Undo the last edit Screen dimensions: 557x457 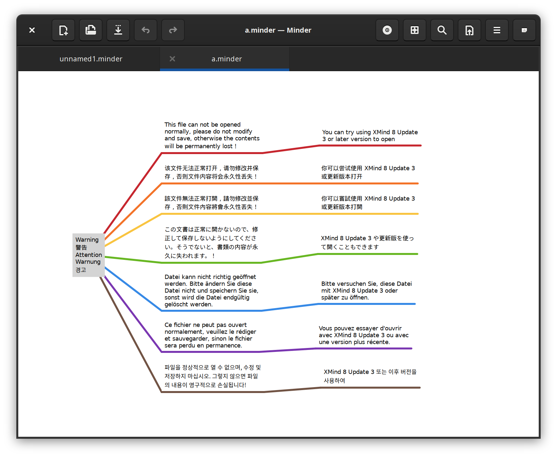click(x=146, y=30)
